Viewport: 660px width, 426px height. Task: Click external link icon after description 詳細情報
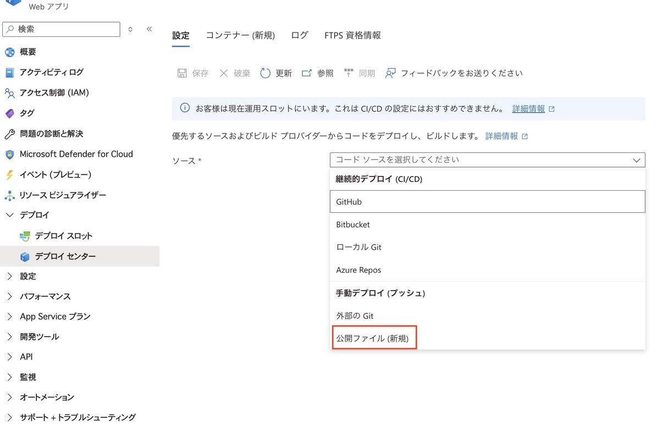[x=525, y=136]
